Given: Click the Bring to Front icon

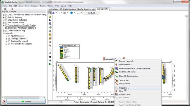Looking at the screenshot, I should point(116,84).
